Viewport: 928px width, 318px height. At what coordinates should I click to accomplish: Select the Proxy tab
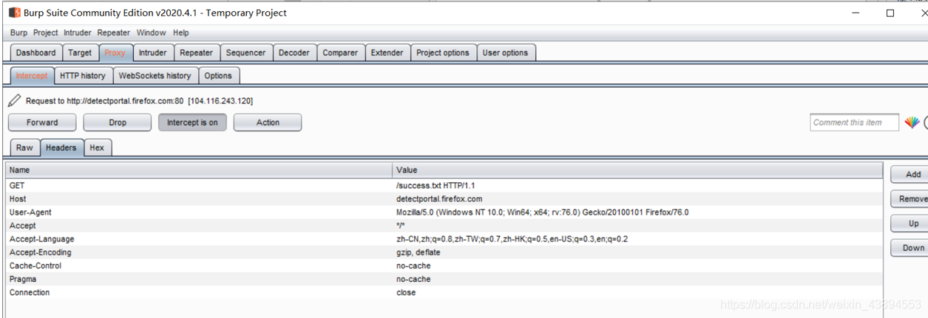(115, 53)
